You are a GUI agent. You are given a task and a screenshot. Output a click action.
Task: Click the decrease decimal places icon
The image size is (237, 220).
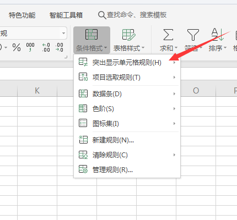60,47
